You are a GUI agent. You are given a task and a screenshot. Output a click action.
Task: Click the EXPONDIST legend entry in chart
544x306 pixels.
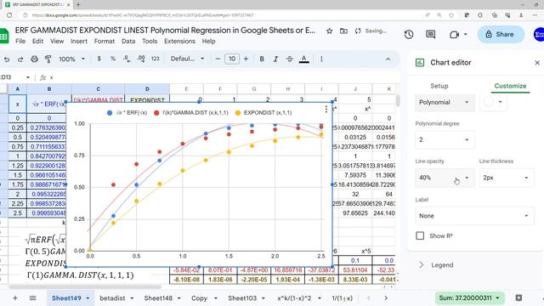click(x=263, y=113)
